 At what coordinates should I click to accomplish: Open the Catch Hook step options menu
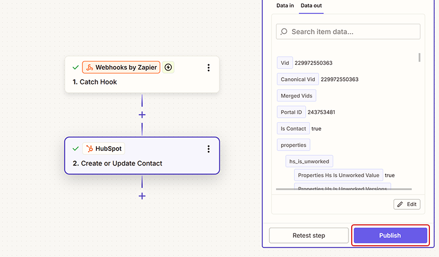[x=208, y=68]
